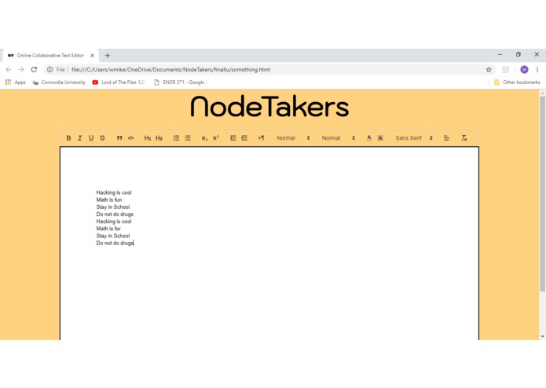Apply Heading 2 style
Viewport: 546px width, 388px height.
pos(159,138)
